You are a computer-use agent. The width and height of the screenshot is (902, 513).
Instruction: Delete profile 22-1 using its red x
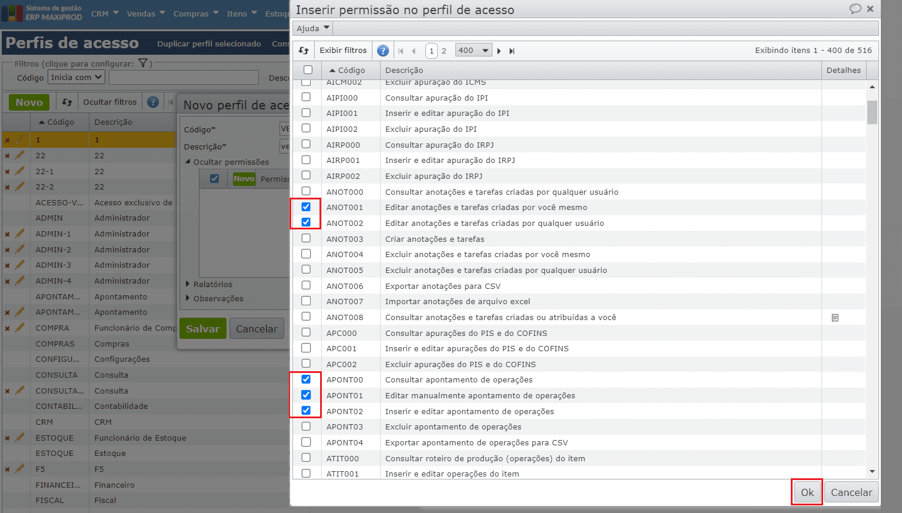[7, 172]
